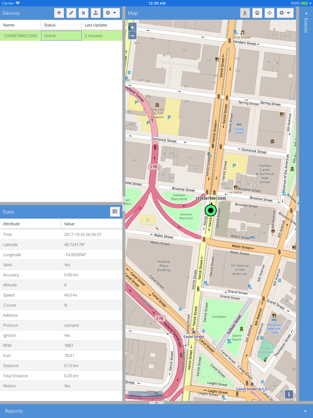Select the Fuel value 70.0 l
Viewport: 313px width, 418px height.
69,356
